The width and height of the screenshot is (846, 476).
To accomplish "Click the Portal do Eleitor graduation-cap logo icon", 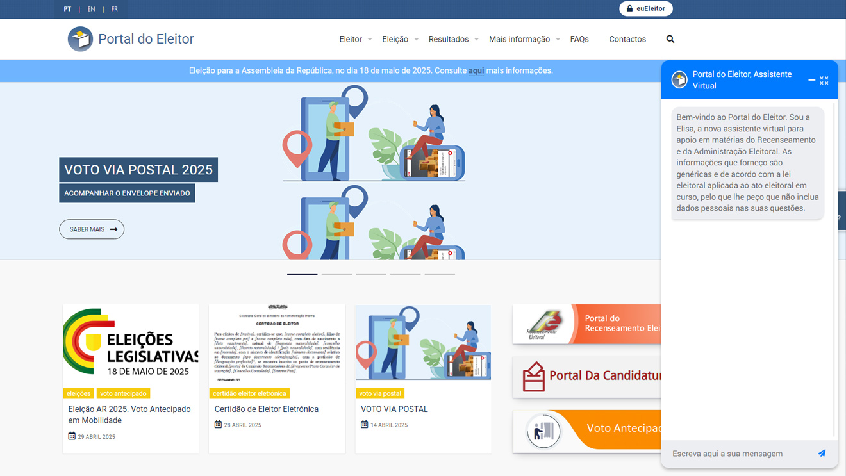I will (80, 39).
